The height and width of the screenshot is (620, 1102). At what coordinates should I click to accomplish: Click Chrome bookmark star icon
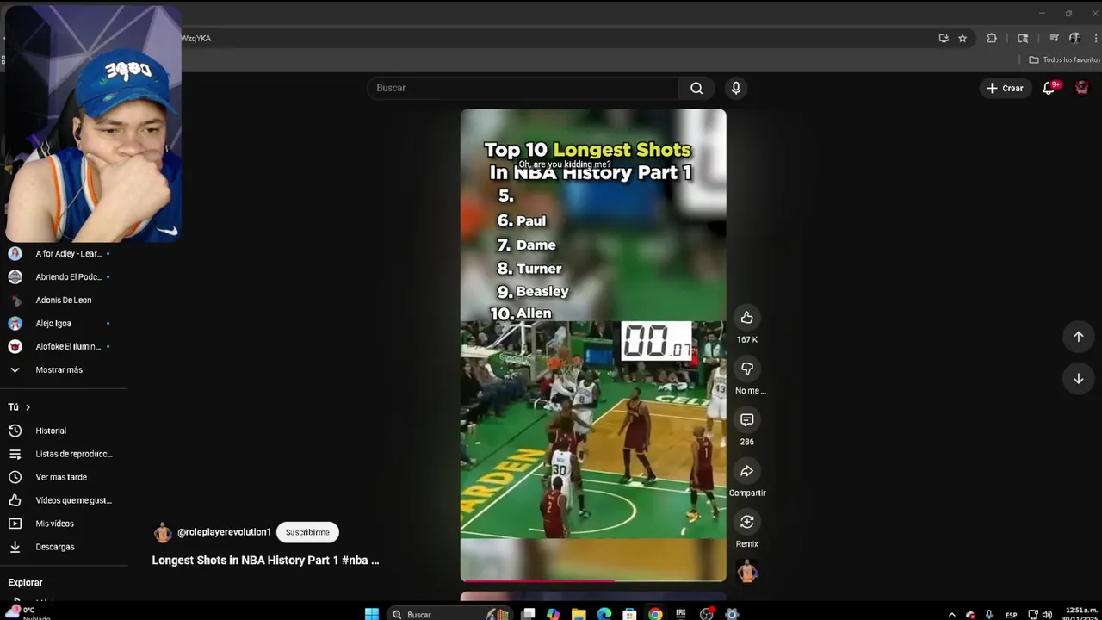[x=963, y=38]
